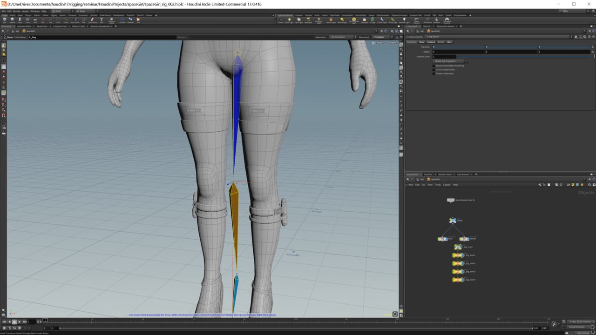Select the Sphere tool on the Create shelf
Viewport: 596px width, 335px height.
coord(12,20)
